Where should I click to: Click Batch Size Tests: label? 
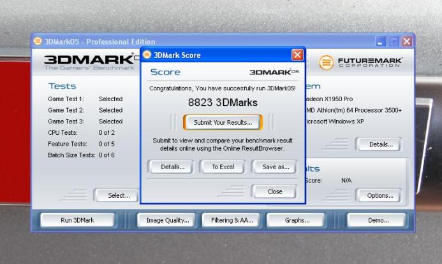[71, 155]
